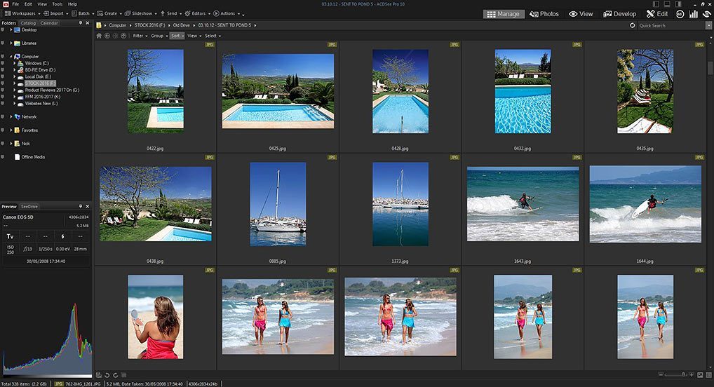Viewport: 714px width, 387px height.
Task: Click the refresh icon beside Quick Search
Action: click(x=633, y=26)
